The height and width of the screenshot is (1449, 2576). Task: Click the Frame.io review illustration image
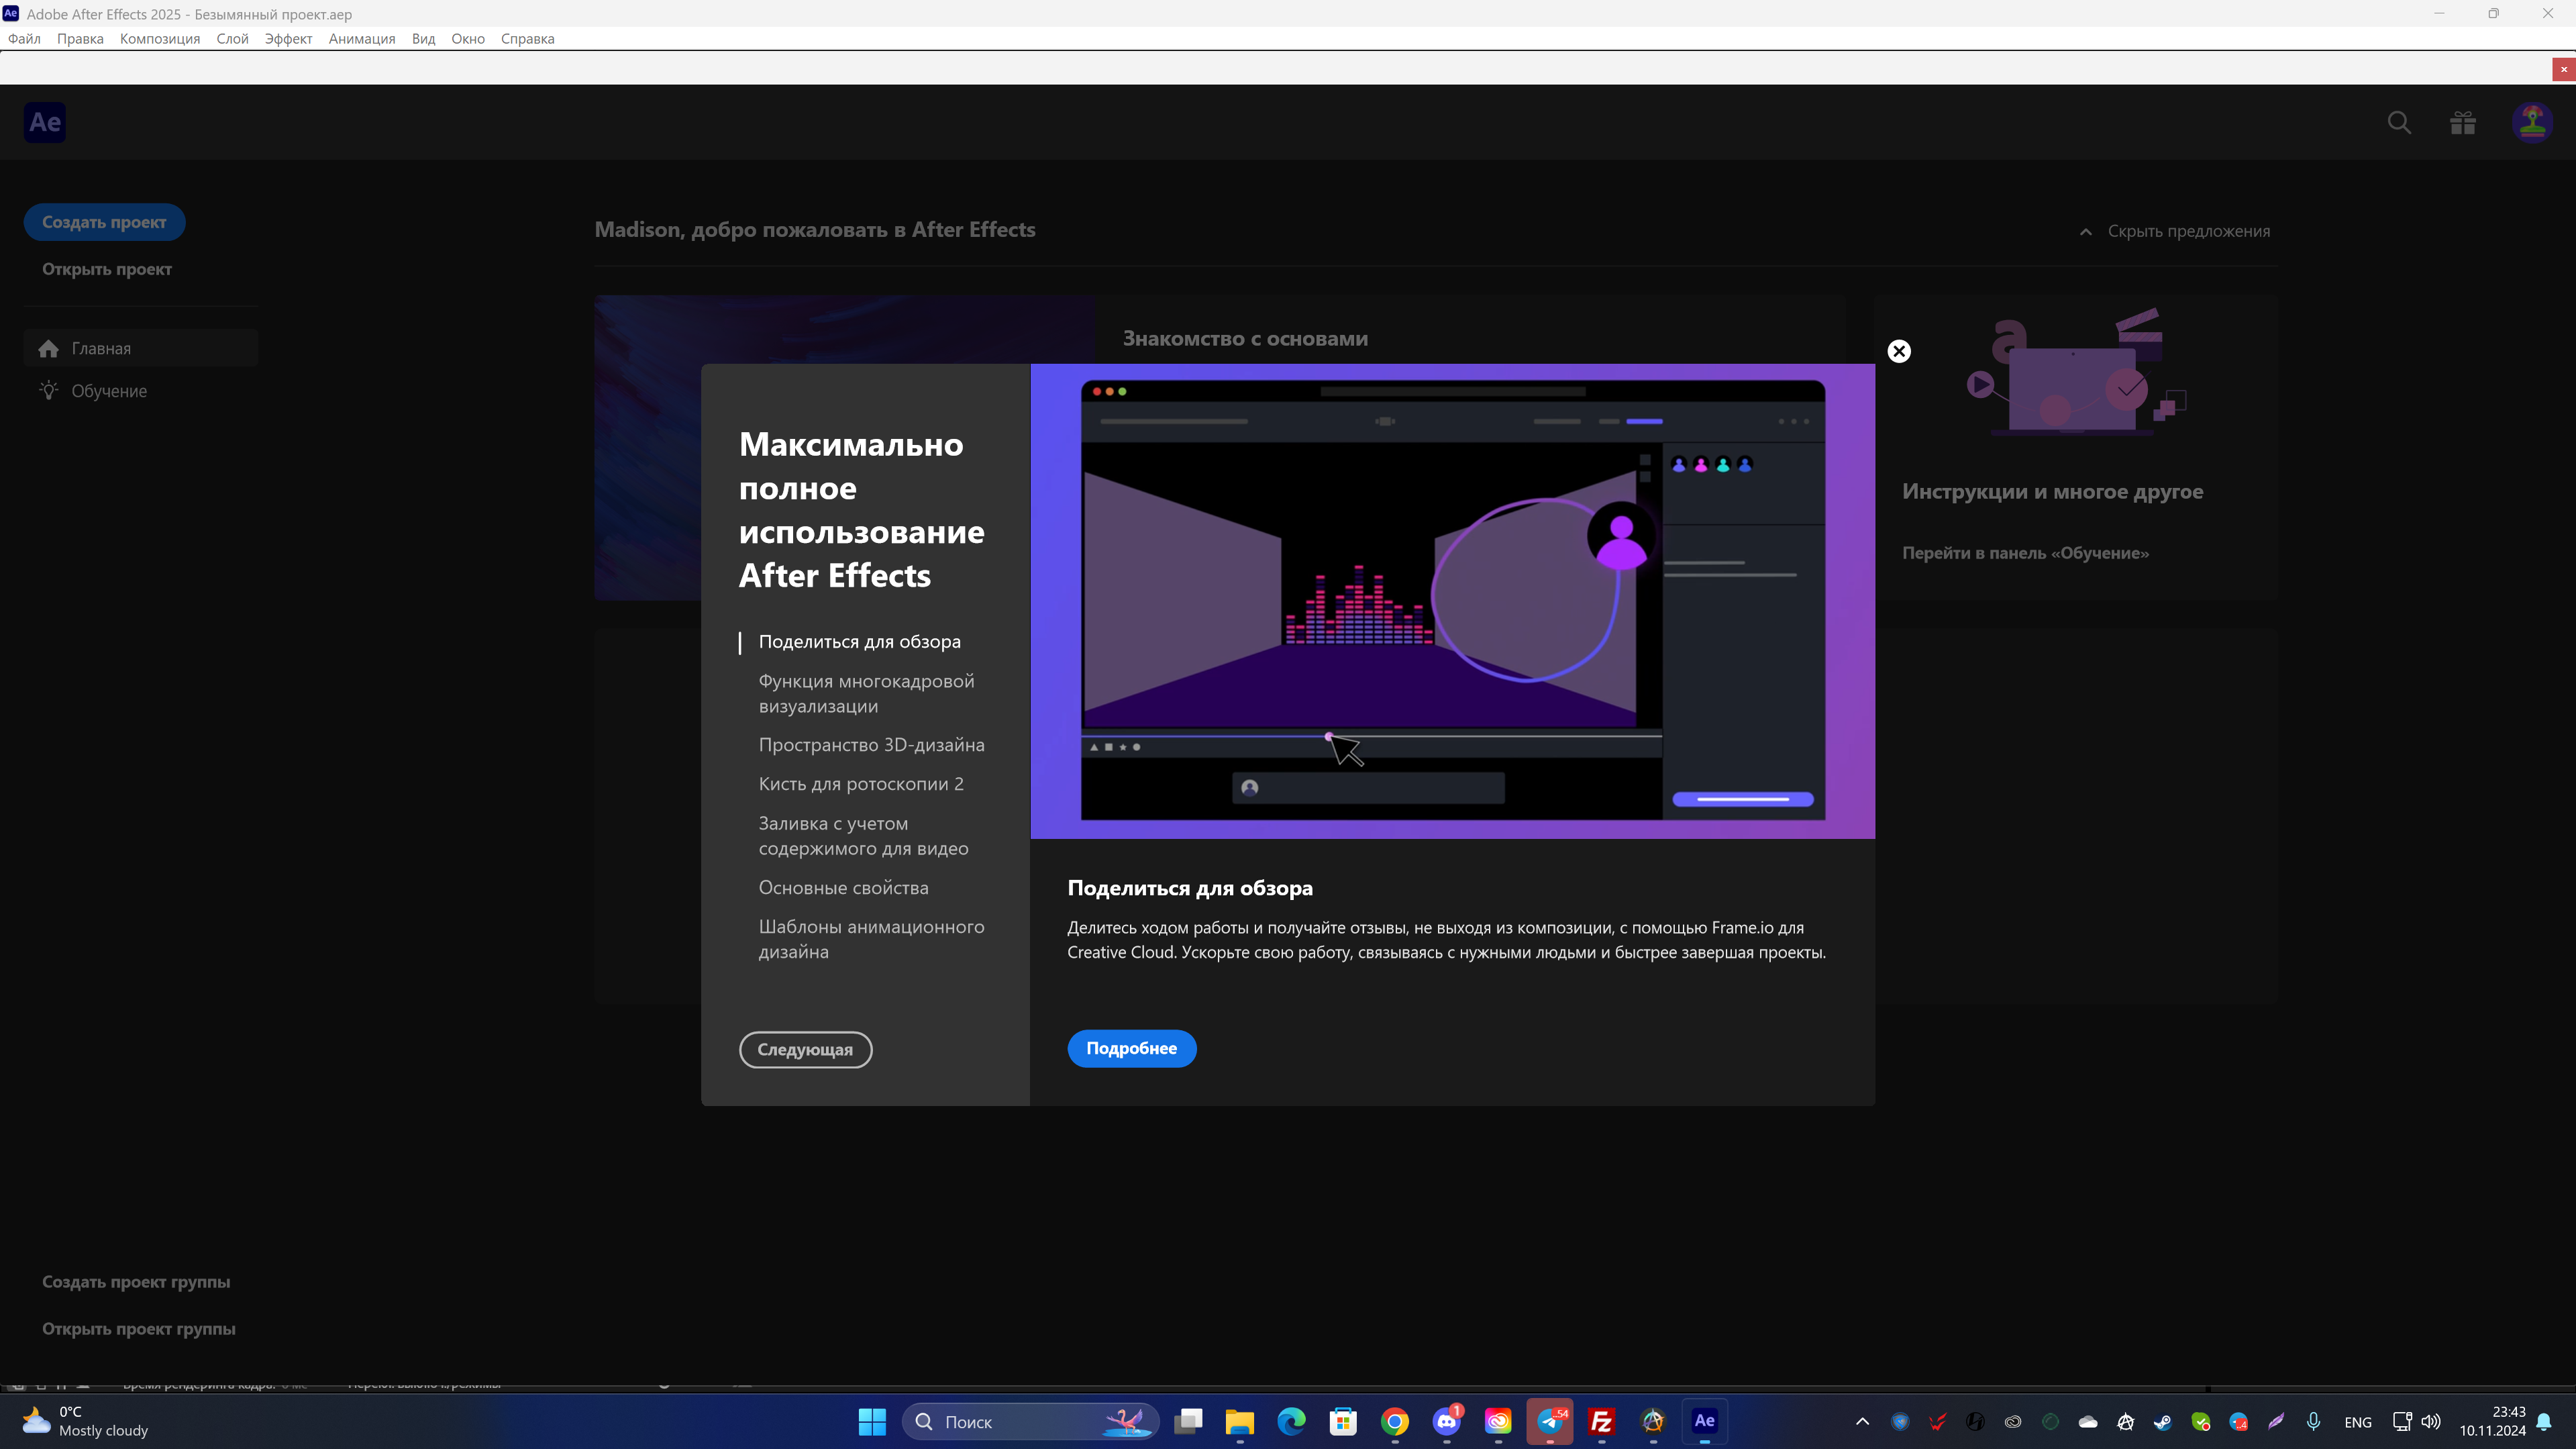[1452, 601]
